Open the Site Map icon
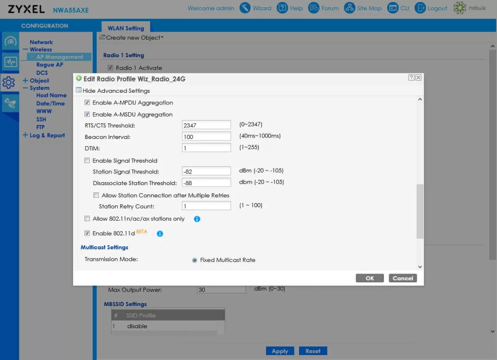 click(349, 8)
